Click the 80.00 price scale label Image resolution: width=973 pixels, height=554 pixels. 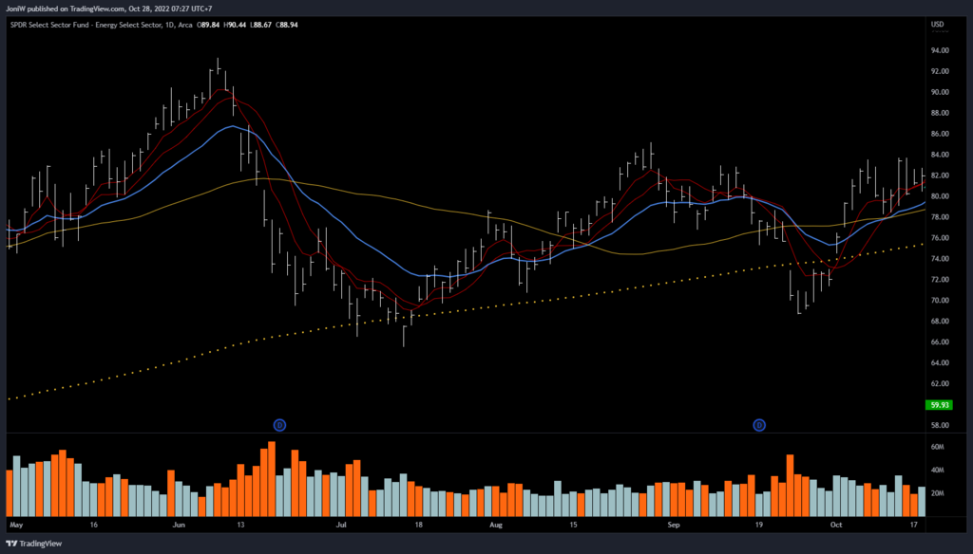[x=940, y=196]
